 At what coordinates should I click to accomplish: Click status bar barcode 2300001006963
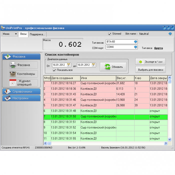pyautogui.click(x=43, y=148)
